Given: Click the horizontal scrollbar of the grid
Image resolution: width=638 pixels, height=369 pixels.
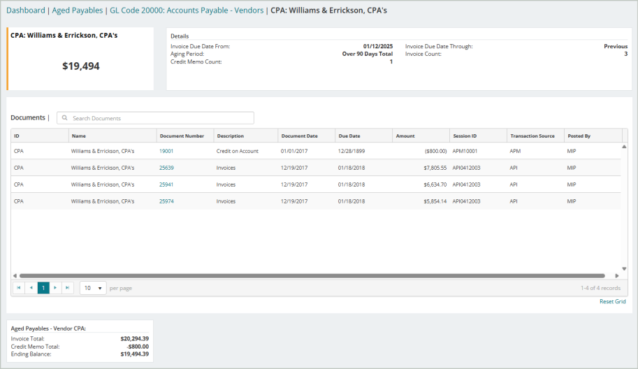Looking at the screenshot, I should pyautogui.click(x=312, y=276).
